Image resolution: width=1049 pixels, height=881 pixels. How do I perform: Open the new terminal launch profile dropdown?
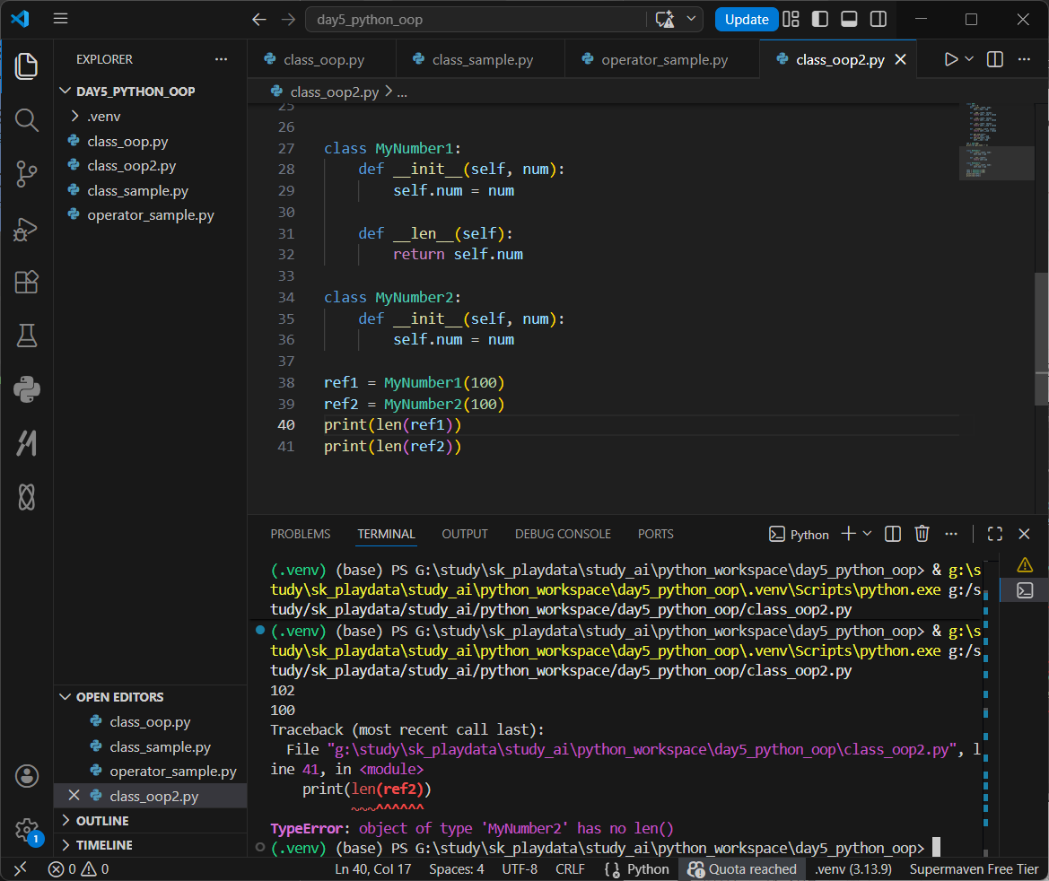[868, 534]
